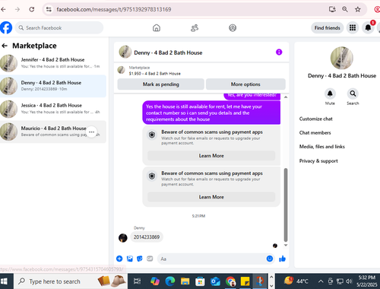The height and width of the screenshot is (289, 380).
Task: Search within the Denny conversation
Action: (x=353, y=94)
